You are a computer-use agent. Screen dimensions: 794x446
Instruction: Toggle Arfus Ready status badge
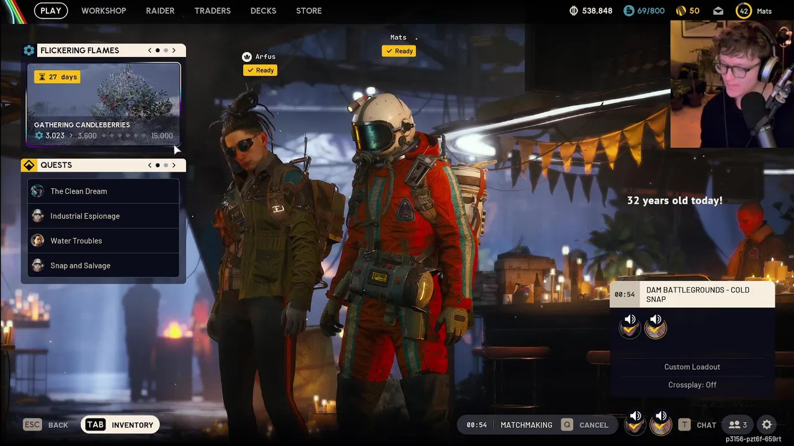tap(260, 70)
